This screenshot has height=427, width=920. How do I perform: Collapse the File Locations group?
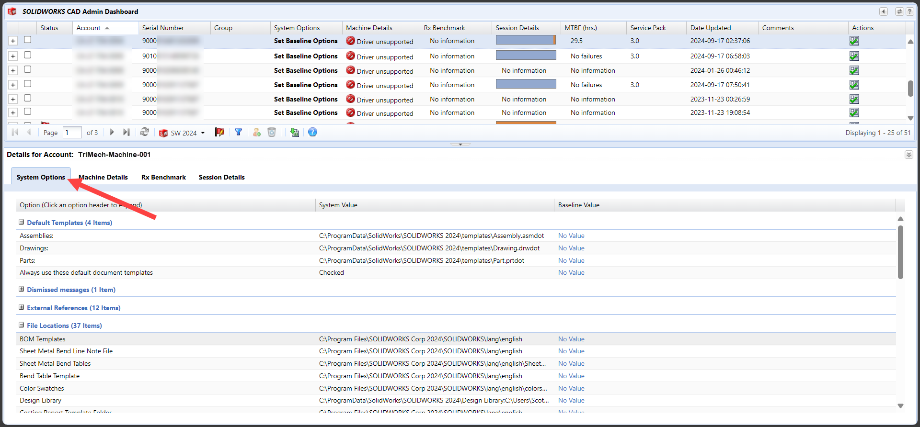pos(22,325)
